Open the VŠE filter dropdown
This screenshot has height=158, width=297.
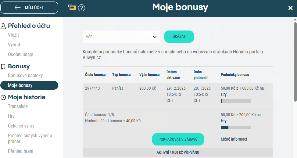[x=121, y=37]
